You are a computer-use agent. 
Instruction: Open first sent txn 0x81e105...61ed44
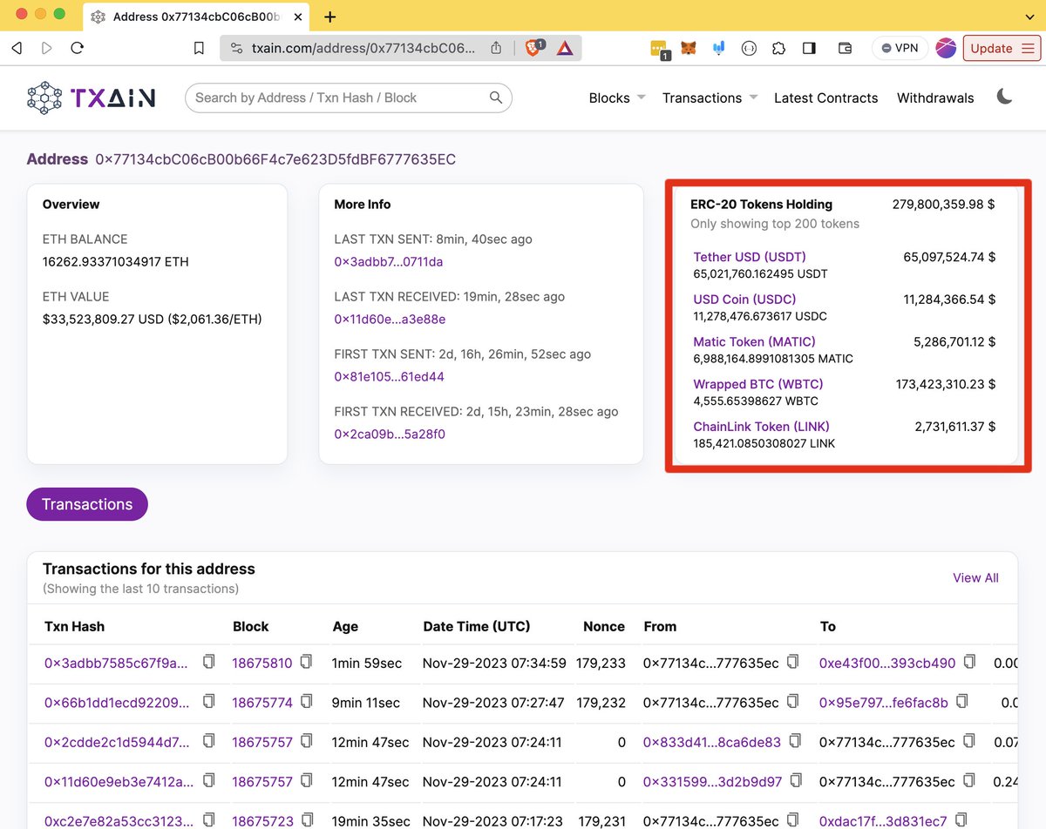pyautogui.click(x=389, y=377)
